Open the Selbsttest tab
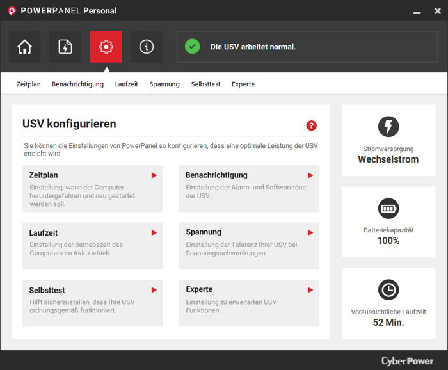Image resolution: width=448 pixels, height=370 pixels. [x=205, y=84]
